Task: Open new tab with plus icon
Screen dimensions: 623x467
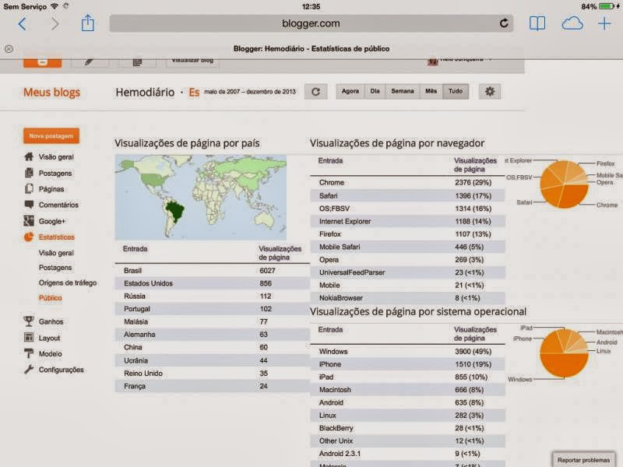Action: point(604,23)
